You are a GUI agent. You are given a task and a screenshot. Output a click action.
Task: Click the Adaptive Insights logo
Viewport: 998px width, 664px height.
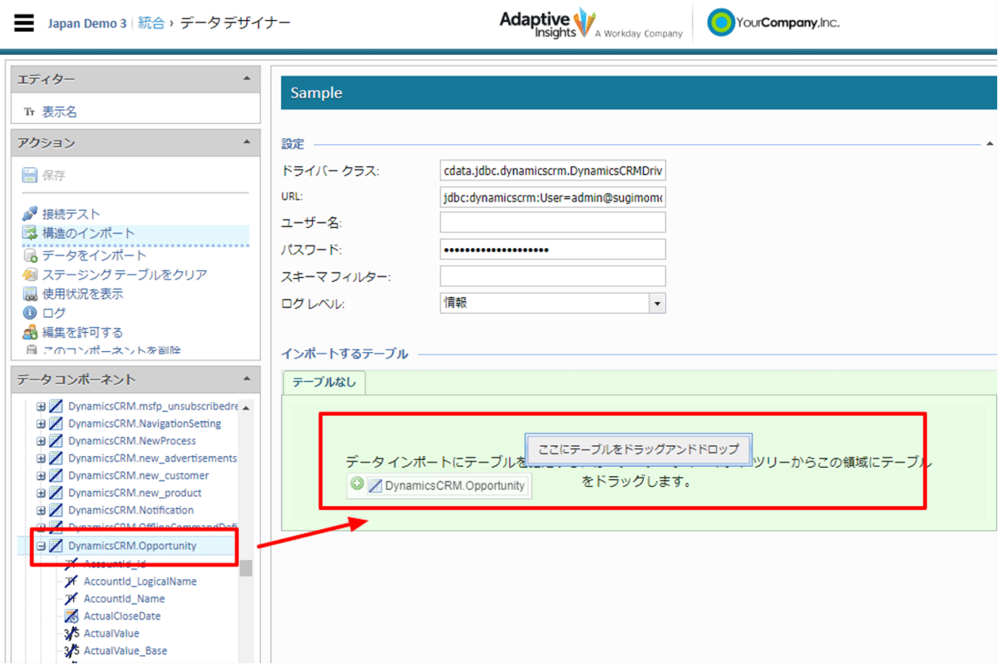(590, 23)
